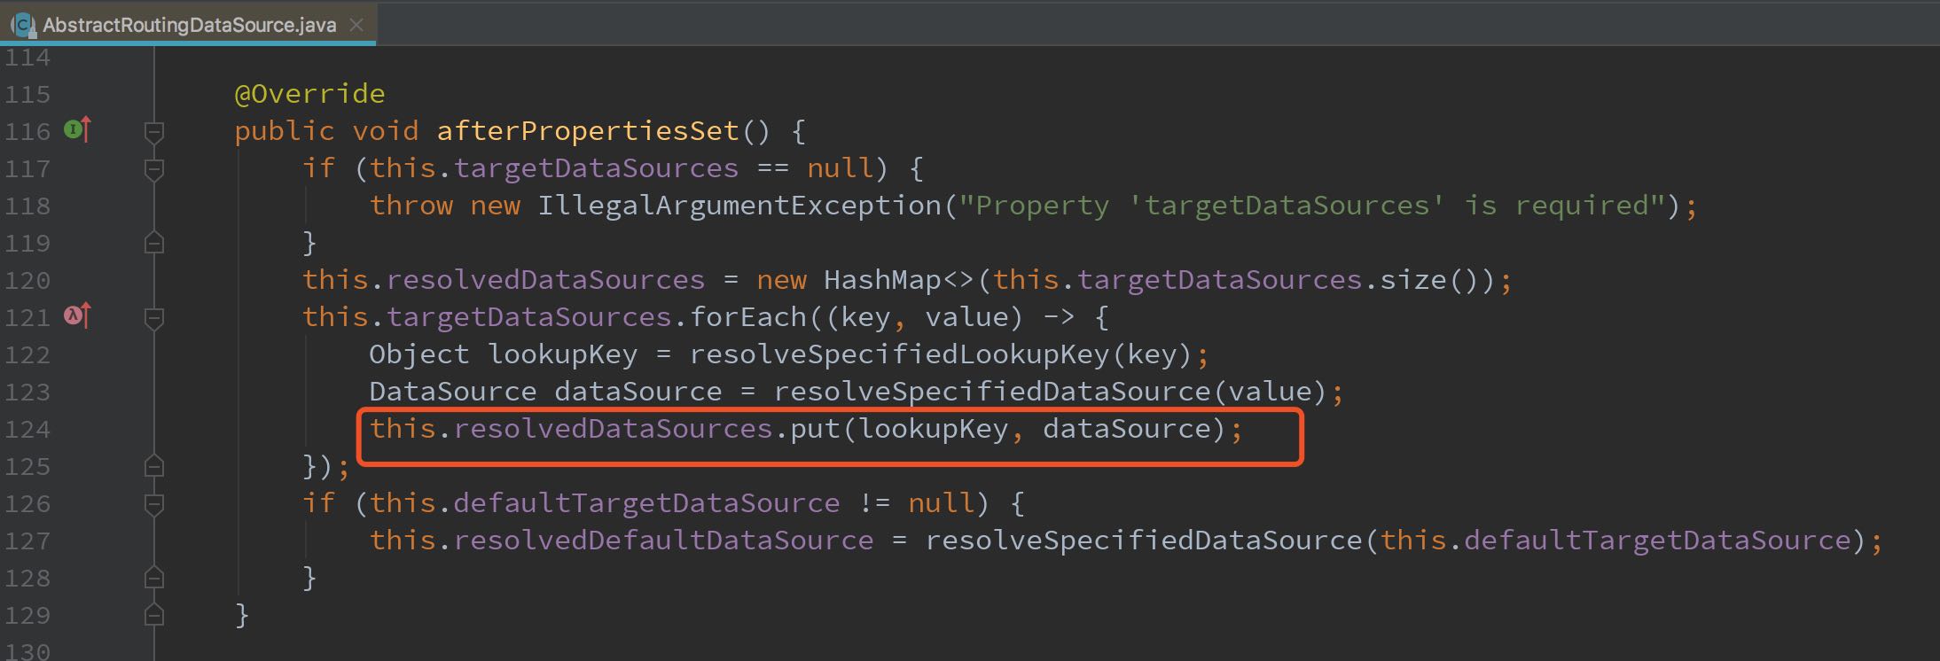This screenshot has width=1940, height=661.
Task: Collapse the forEach lambda body at line 121
Action: click(x=154, y=317)
